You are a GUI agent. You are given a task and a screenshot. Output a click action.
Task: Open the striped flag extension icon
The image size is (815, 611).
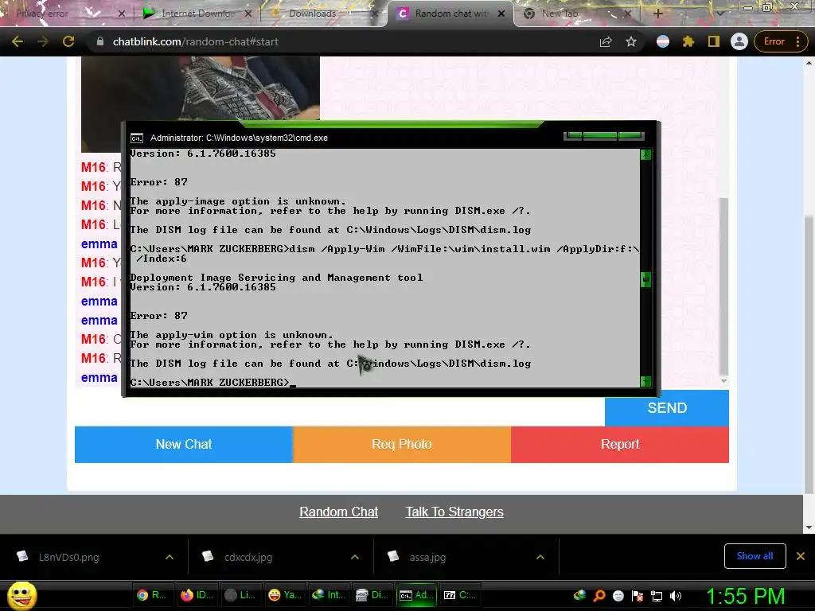(663, 41)
